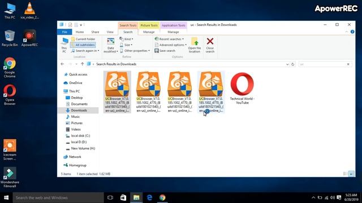Viewport: 362px width, 203px height.
Task: Select Network in the navigation pane
Action: coord(72,157)
